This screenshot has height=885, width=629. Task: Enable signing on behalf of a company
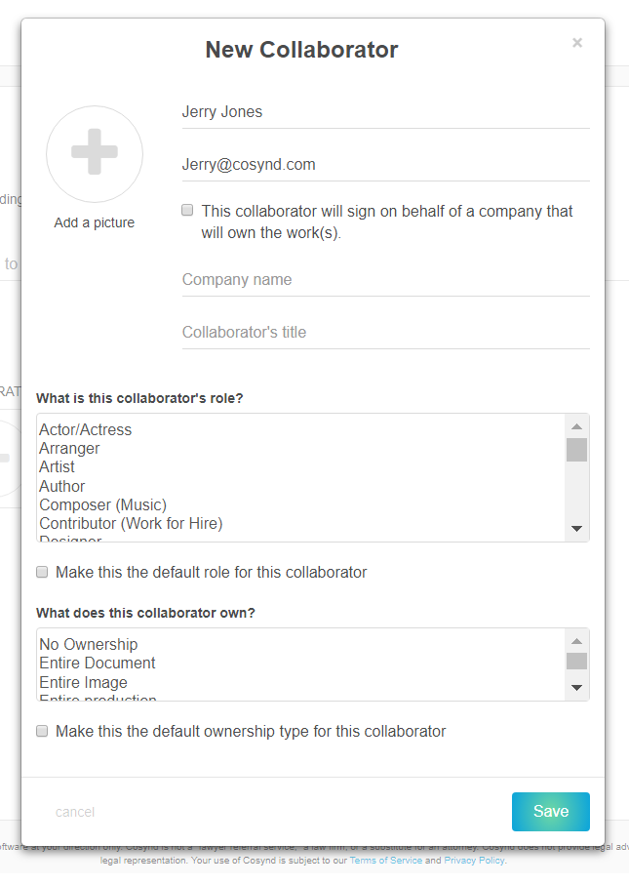coord(187,210)
